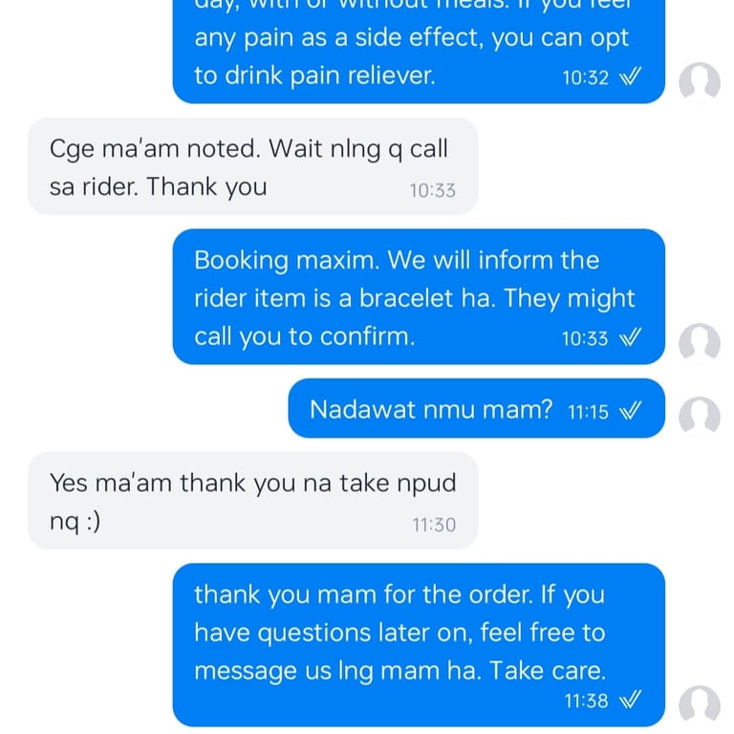The image size is (734, 734).
Task: Select the 'Cge ma'am noted' received message
Action: (x=252, y=166)
